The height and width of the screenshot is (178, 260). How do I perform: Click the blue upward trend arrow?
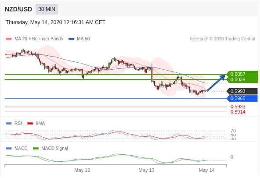tap(216, 83)
